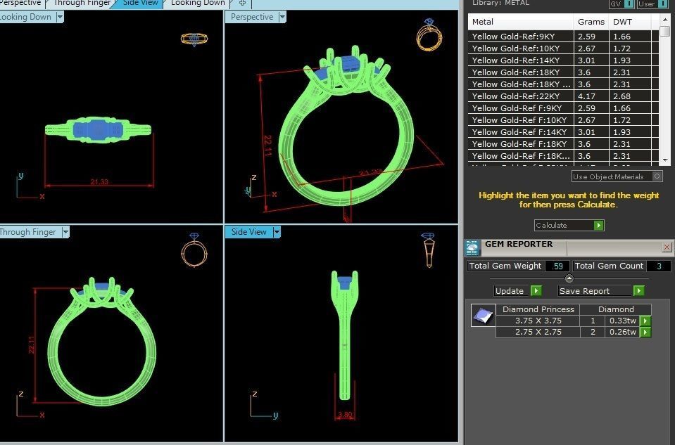Viewport: 675px width, 445px height.
Task: Click the Side View viewport ring orientation icon
Action: point(429,250)
